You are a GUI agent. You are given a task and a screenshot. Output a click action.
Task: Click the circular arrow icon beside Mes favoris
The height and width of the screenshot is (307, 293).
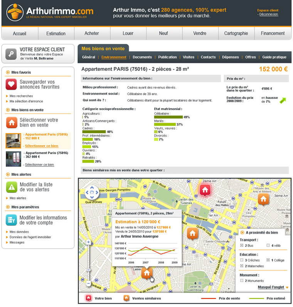8,72
